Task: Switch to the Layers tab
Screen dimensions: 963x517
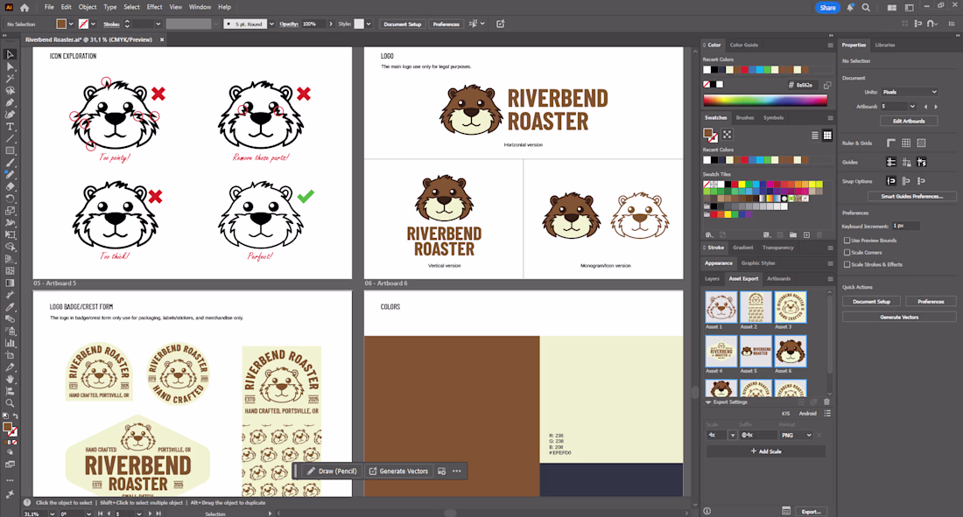Action: [712, 278]
